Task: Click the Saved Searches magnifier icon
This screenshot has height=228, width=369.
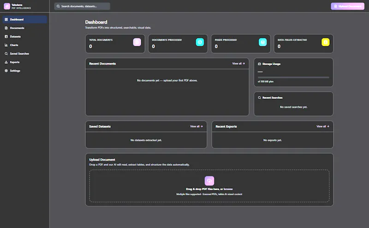Action: [6, 54]
